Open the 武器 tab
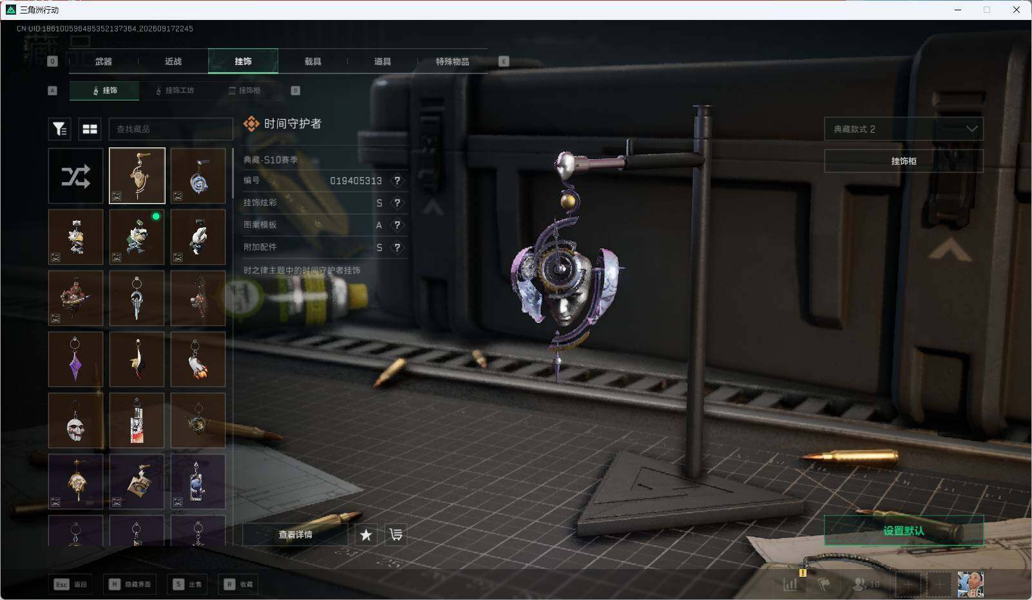Viewport: 1032px width, 600px height. pyautogui.click(x=104, y=61)
